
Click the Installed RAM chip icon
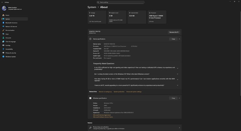130,13
